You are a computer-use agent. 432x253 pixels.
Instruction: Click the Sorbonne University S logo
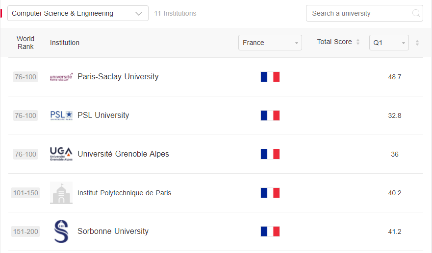[61, 231]
